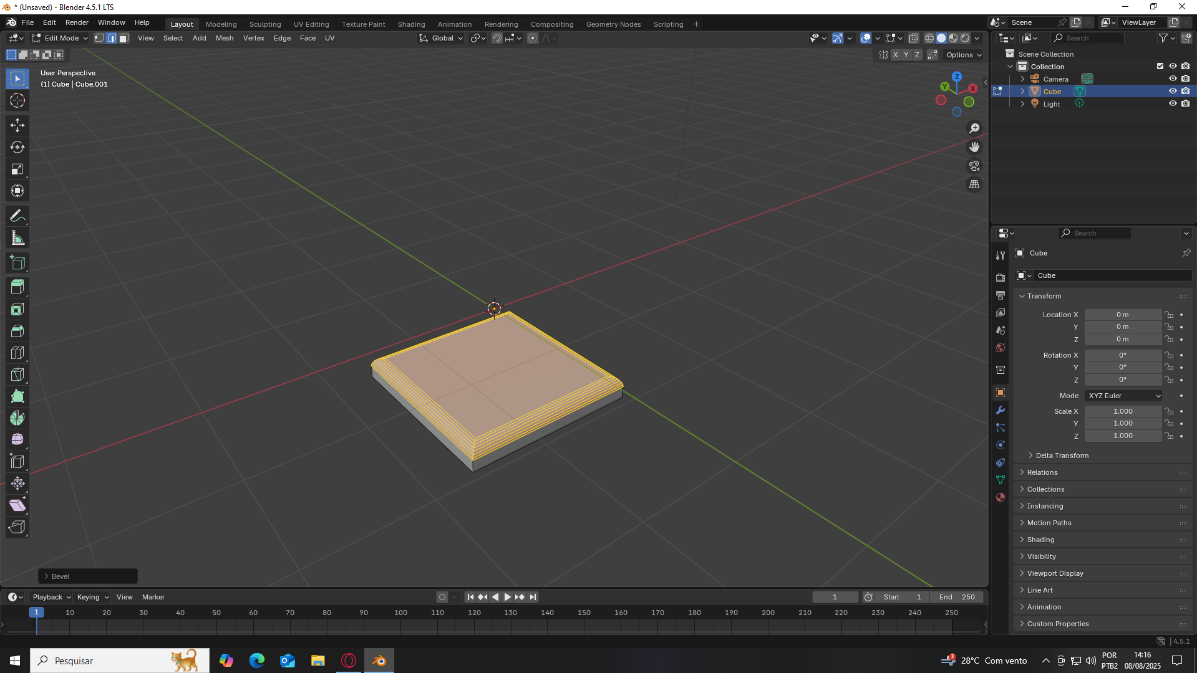
Task: Toggle snapping magnet
Action: point(497,38)
